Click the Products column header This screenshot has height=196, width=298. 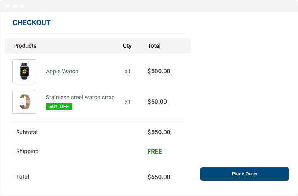pyautogui.click(x=25, y=46)
